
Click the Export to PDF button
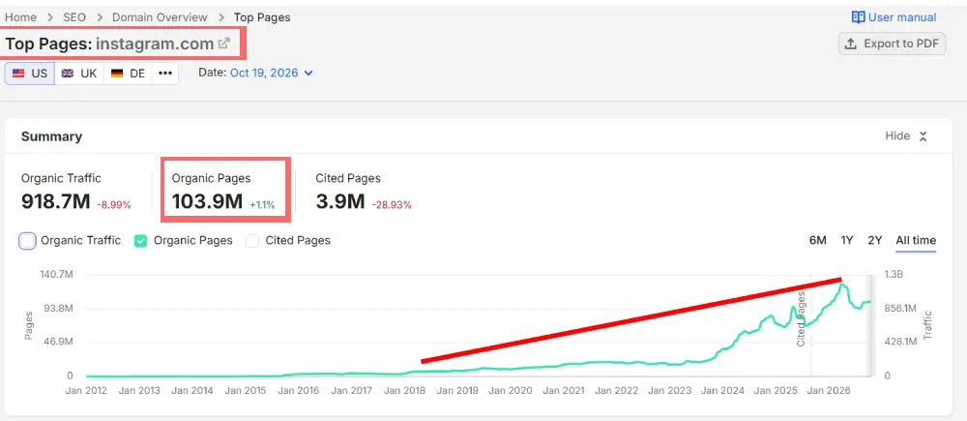point(892,44)
